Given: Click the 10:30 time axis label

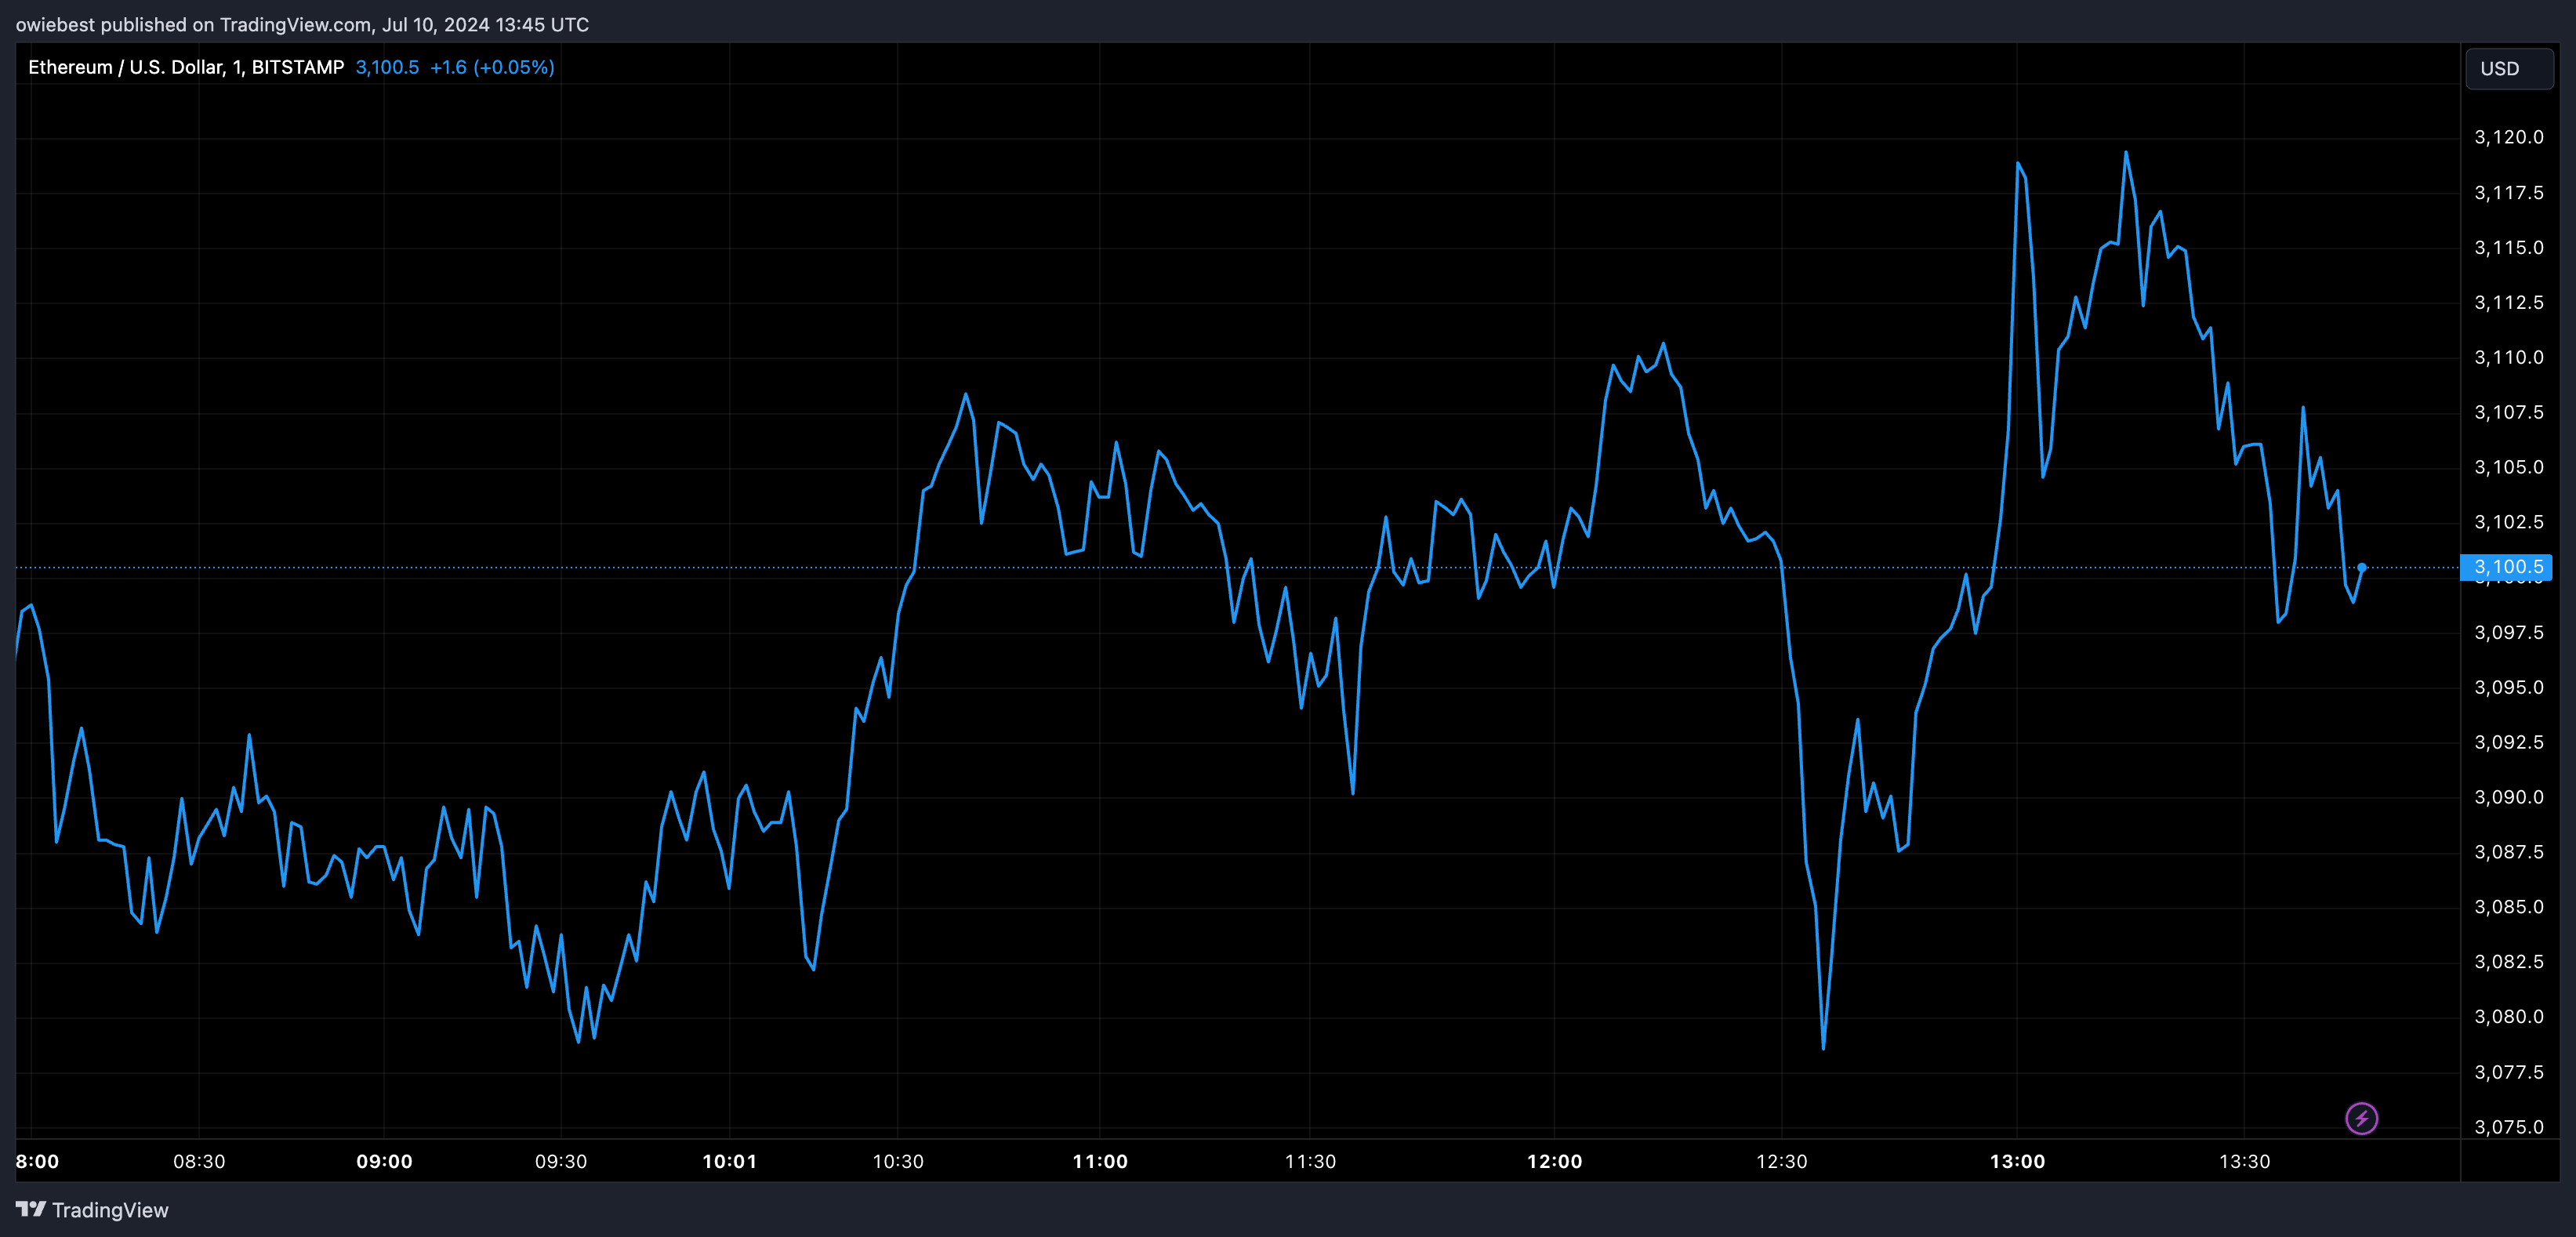Looking at the screenshot, I should click(898, 1161).
